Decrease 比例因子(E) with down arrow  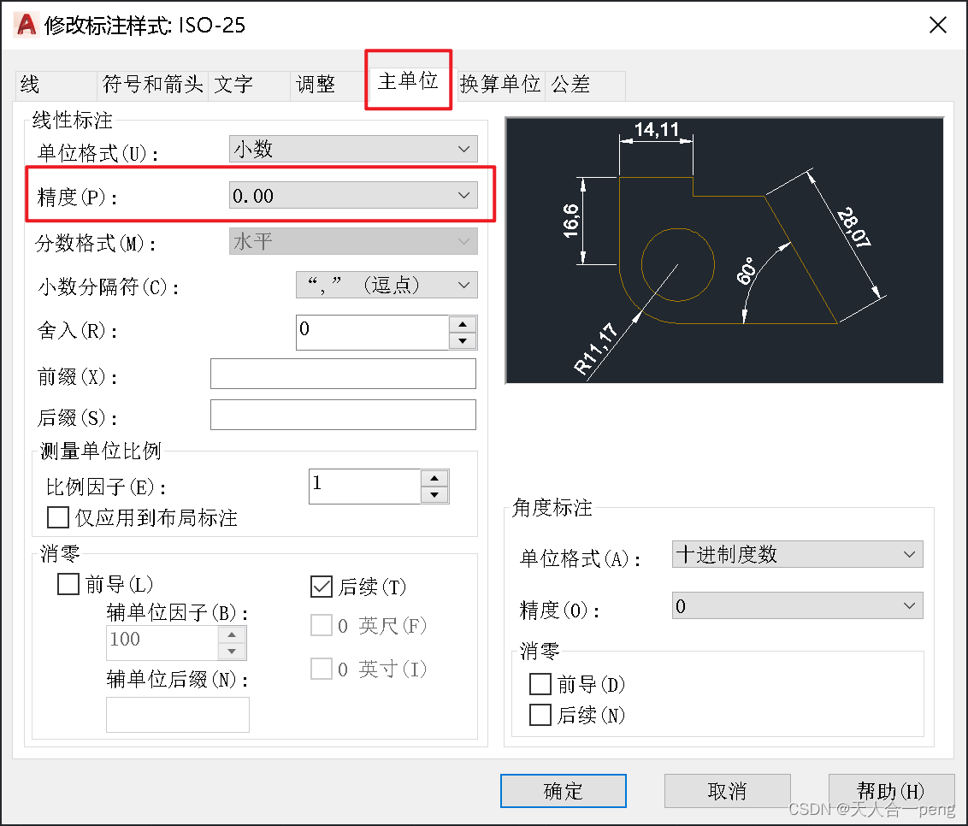click(434, 494)
